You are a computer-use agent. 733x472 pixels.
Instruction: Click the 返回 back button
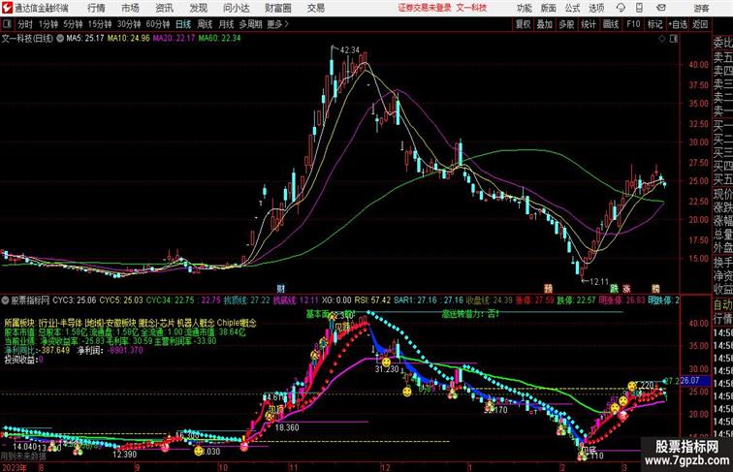point(700,24)
